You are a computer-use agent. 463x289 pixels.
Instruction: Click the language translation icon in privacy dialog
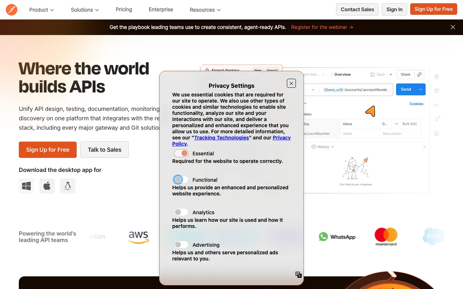coord(298,275)
